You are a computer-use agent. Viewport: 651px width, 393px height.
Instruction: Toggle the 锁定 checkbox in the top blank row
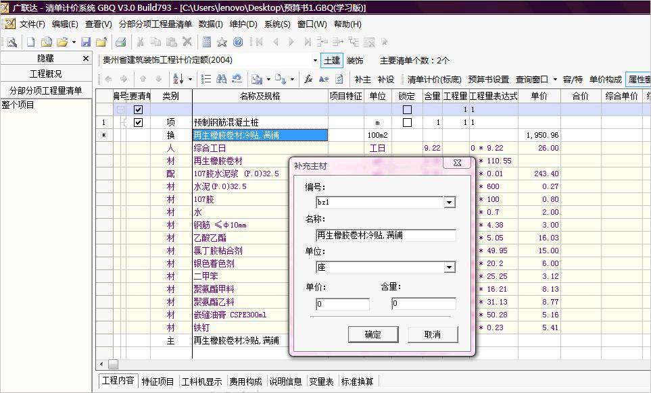click(407, 110)
